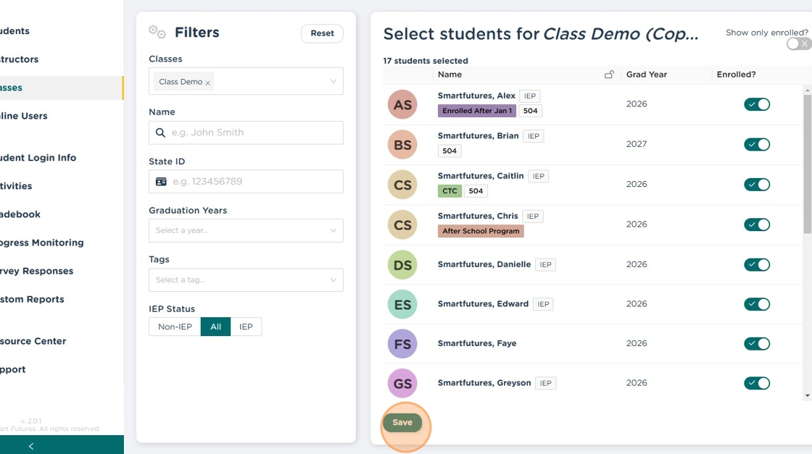Viewport: 812px width, 454px height.
Task: Expand the Classes dropdown arrow
Action: pos(333,81)
